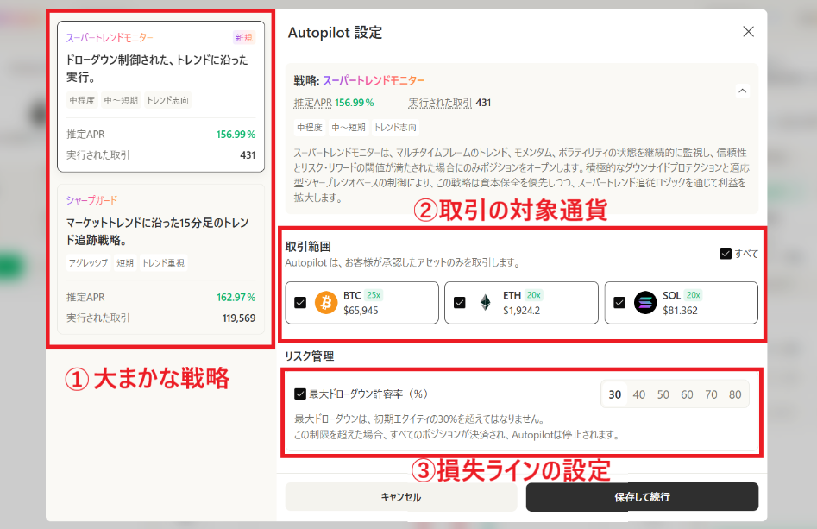Click the 保存して続行 button

point(642,497)
